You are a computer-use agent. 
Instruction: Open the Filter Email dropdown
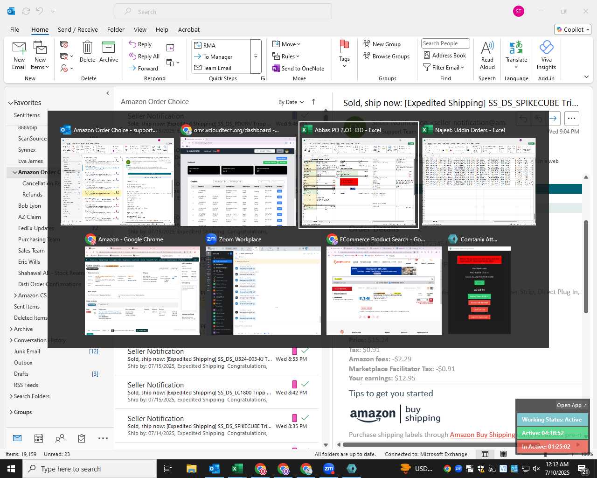coord(444,67)
